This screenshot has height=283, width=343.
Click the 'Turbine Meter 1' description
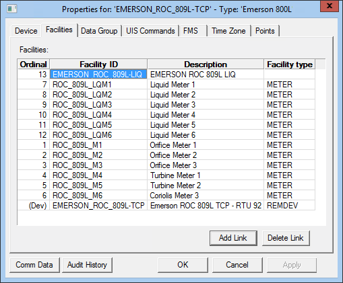[x=206, y=175]
